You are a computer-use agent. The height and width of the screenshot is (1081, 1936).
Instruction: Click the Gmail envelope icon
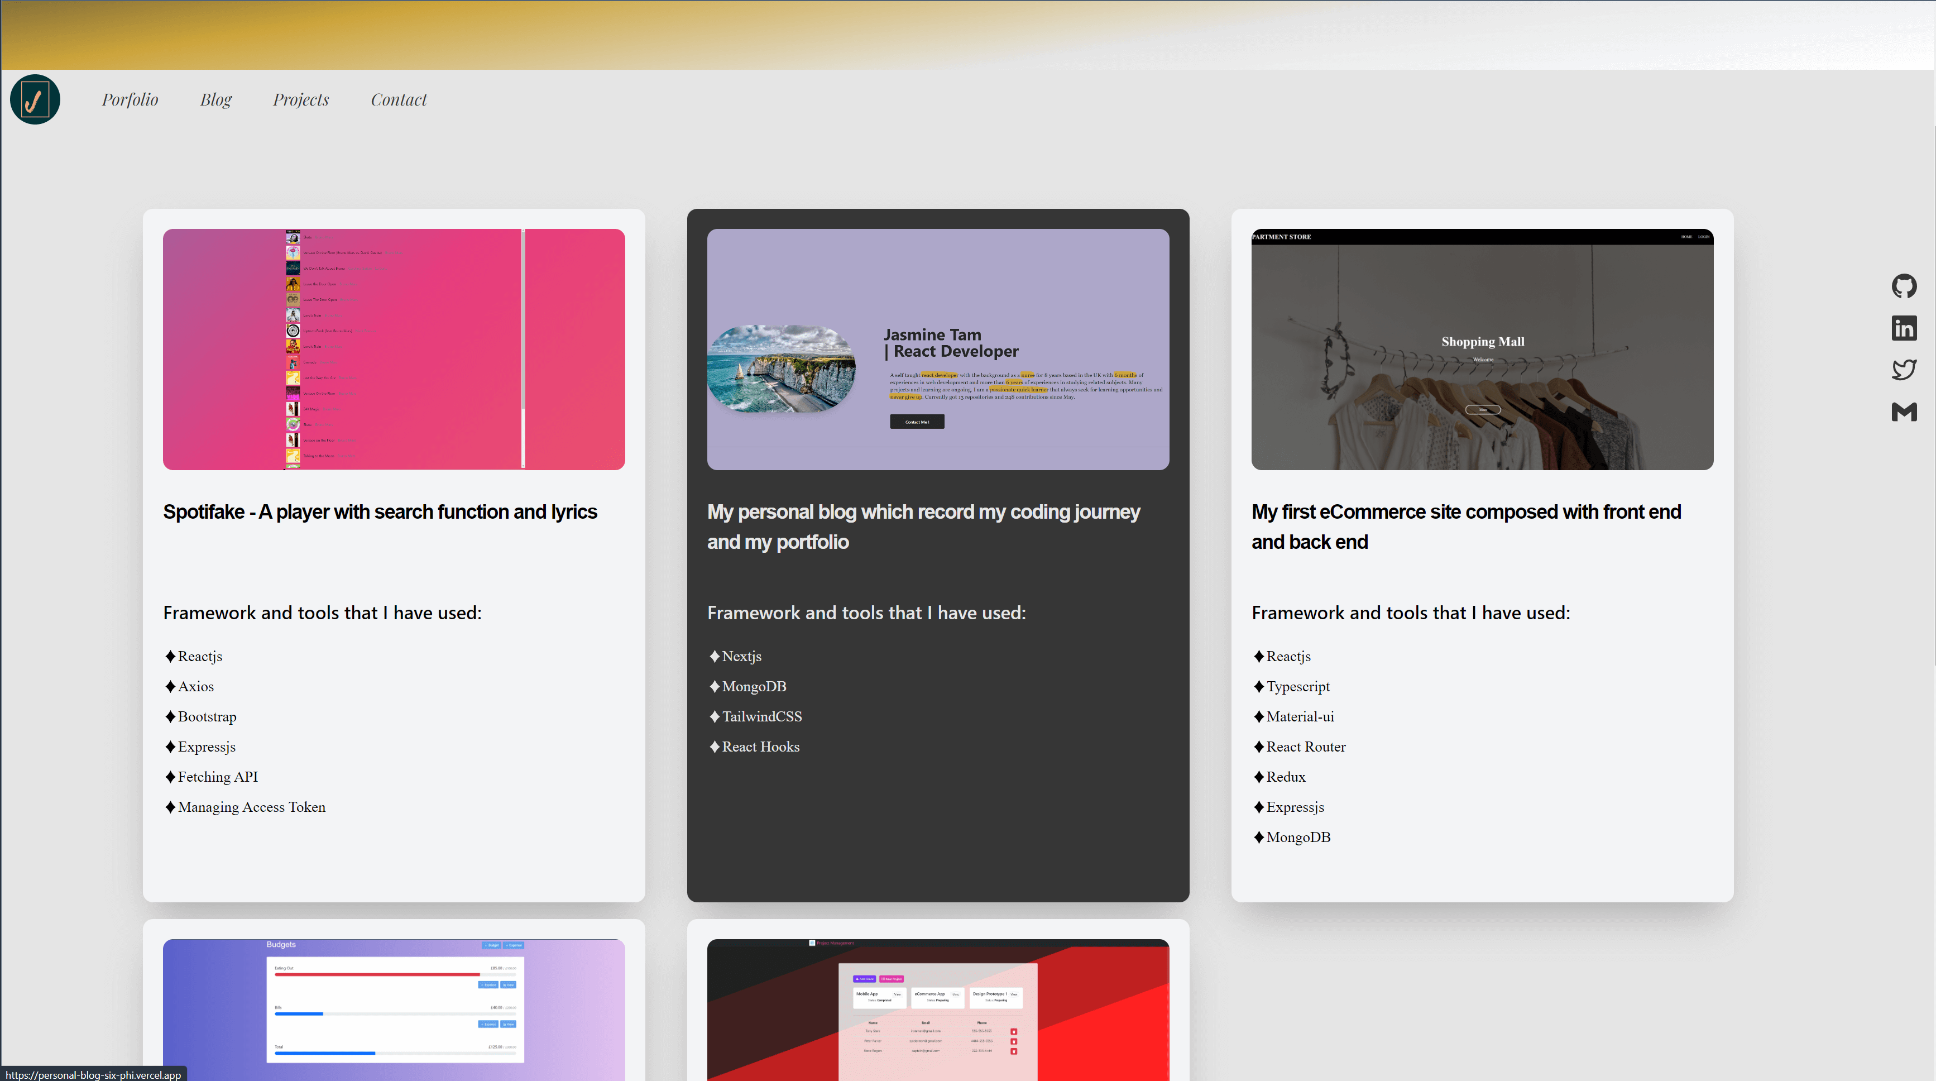[x=1904, y=412]
